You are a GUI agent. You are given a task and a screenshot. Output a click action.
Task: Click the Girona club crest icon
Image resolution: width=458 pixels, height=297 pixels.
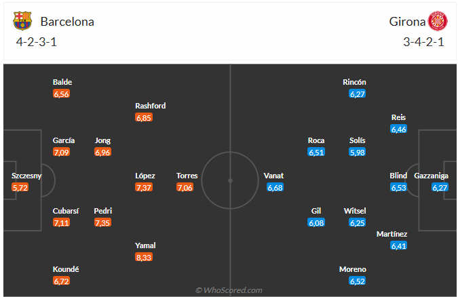(436, 21)
